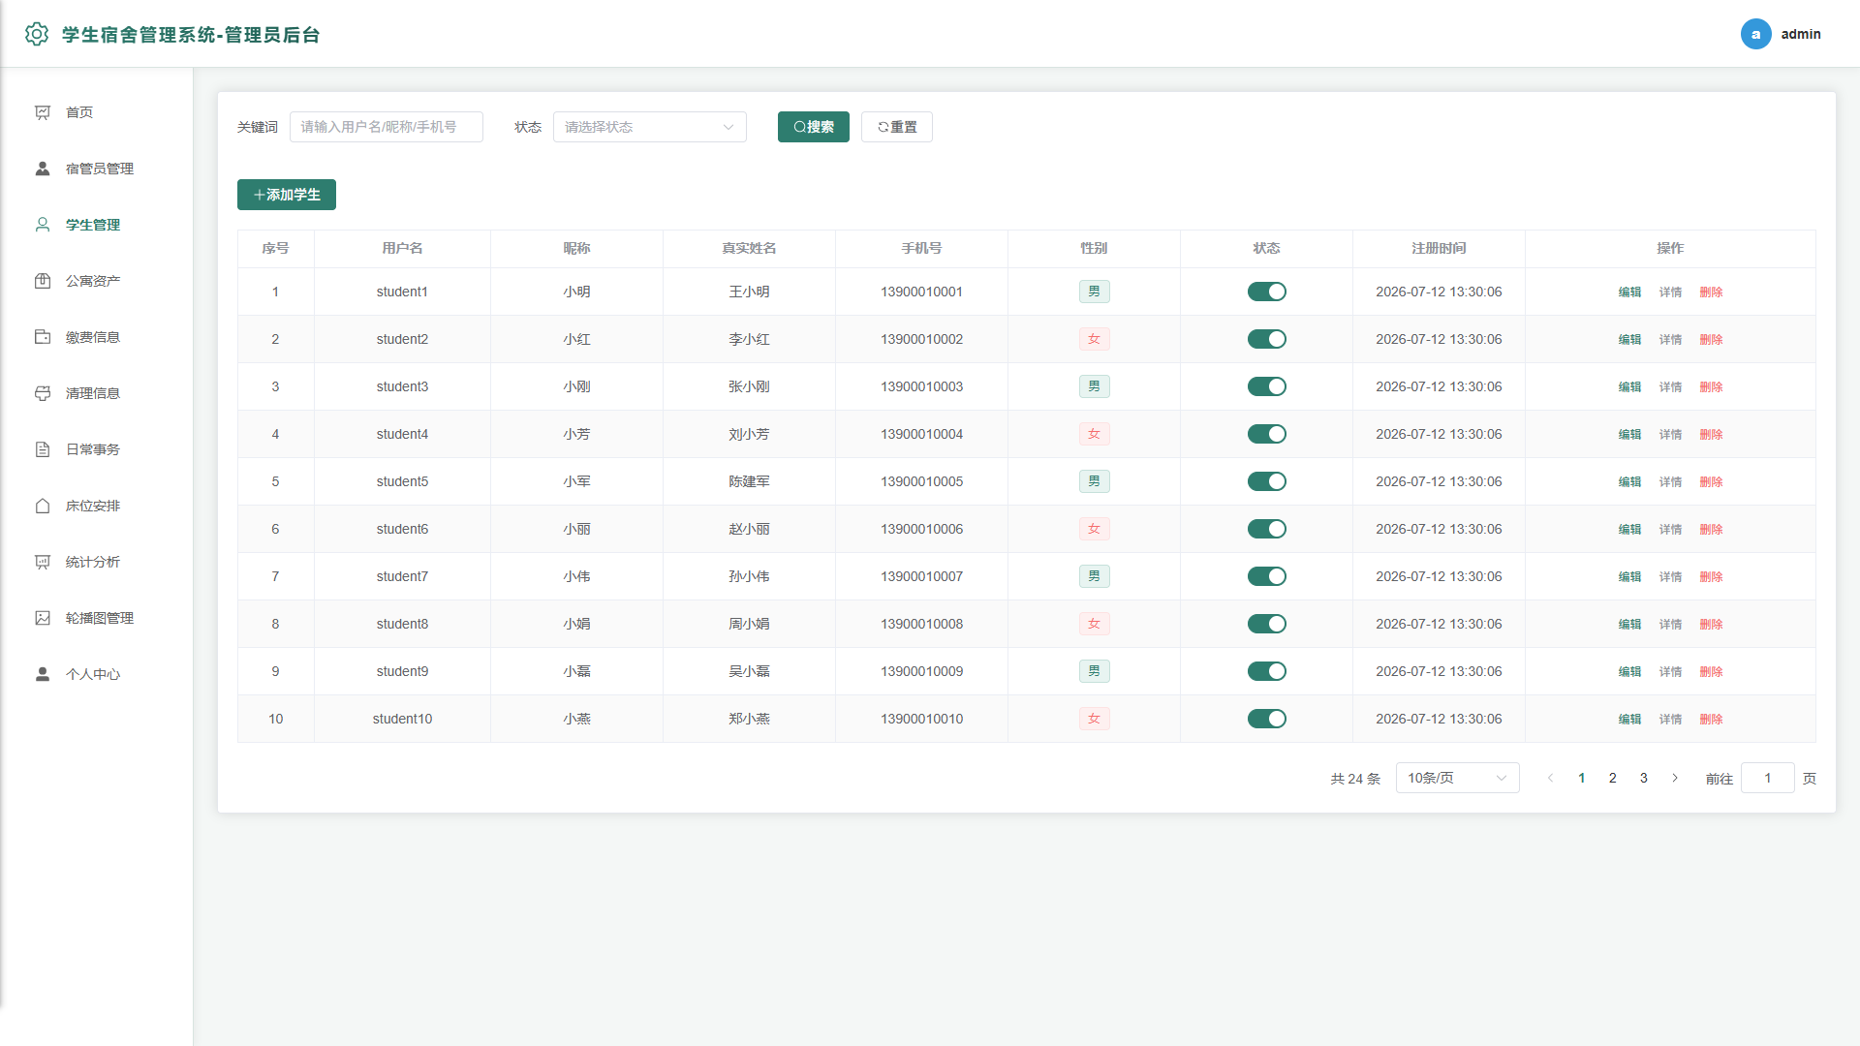Screen dimensions: 1860x1046
Task: Open 缴费信息 menu item
Action: click(x=97, y=337)
